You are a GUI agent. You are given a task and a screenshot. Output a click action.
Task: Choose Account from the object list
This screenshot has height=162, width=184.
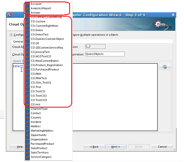[x=36, y=4]
